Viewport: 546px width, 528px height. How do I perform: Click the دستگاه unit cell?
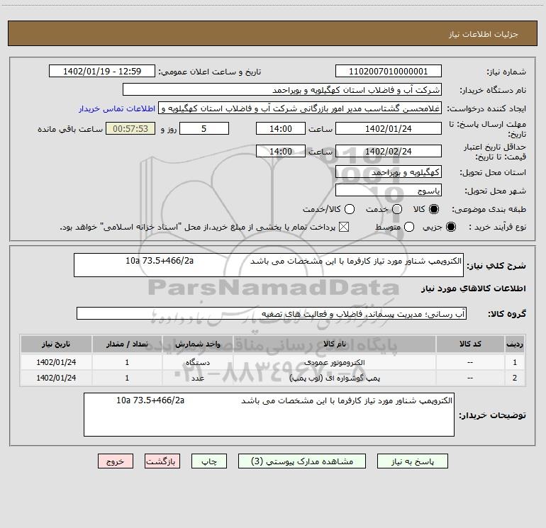click(x=197, y=362)
